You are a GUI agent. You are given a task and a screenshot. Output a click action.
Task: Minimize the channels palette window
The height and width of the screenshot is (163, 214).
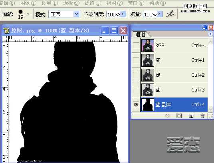pos(204,28)
